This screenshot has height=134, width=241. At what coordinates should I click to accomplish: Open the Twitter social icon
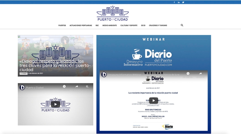point(183,2)
